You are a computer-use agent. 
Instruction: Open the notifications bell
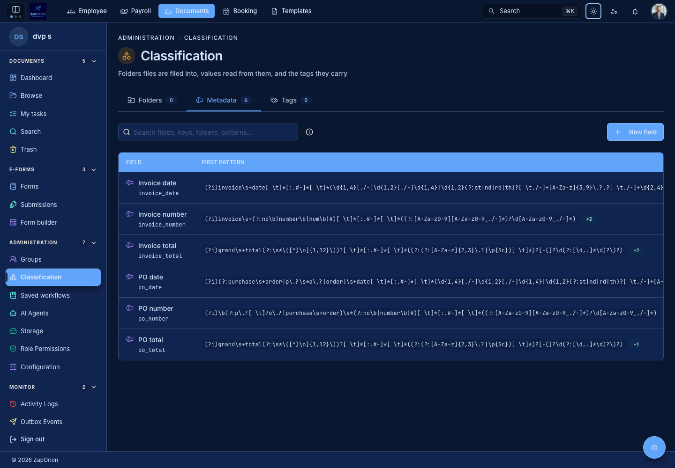635,11
